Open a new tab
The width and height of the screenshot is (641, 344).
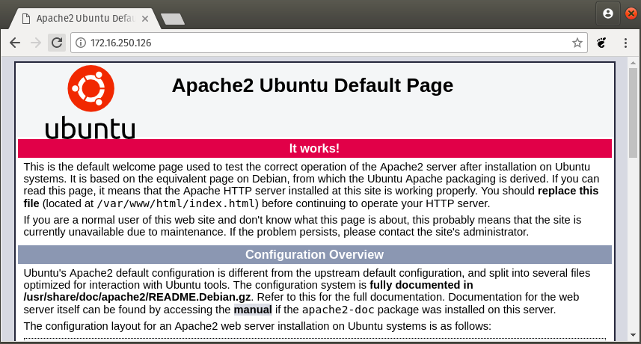click(173, 19)
